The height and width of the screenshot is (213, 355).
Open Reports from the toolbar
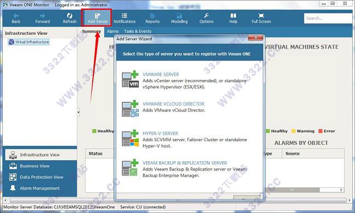pyautogui.click(x=152, y=18)
